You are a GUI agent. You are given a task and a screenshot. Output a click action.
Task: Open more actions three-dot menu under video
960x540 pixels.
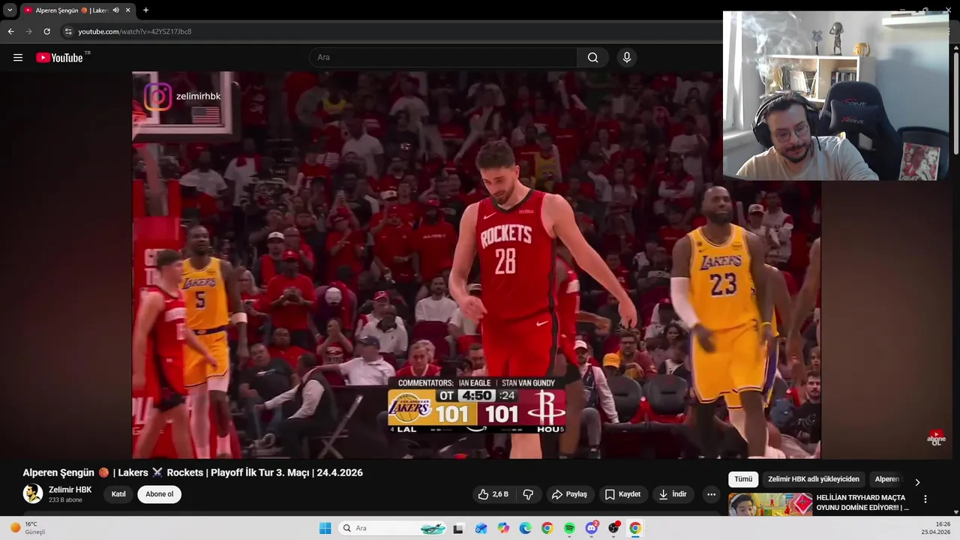coord(711,494)
